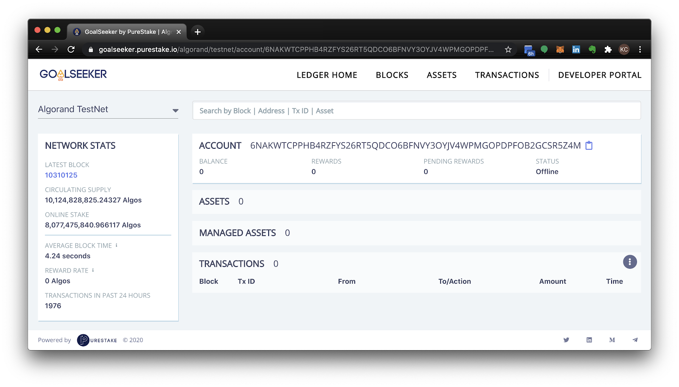Click the Average Block Time info tooltip

(116, 245)
